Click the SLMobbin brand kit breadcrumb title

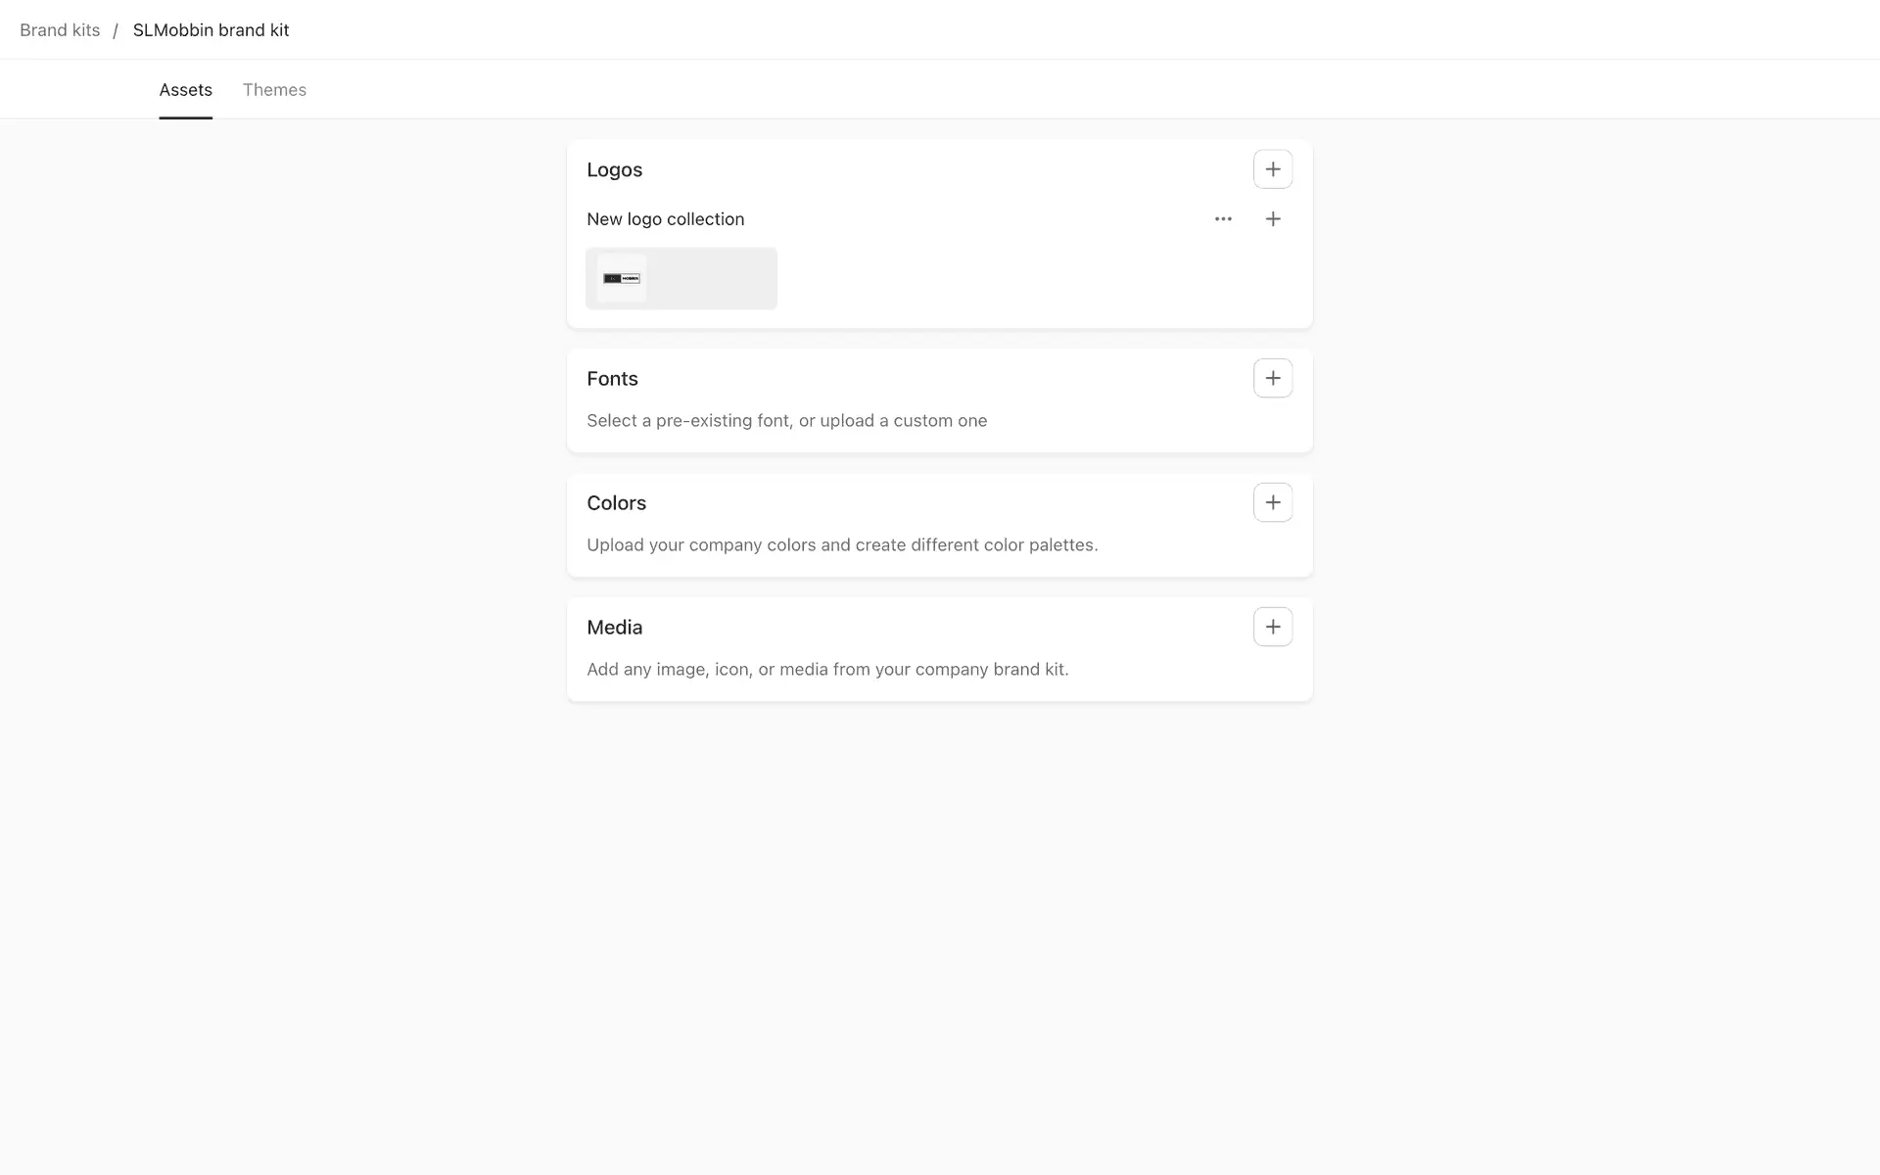coord(211,30)
